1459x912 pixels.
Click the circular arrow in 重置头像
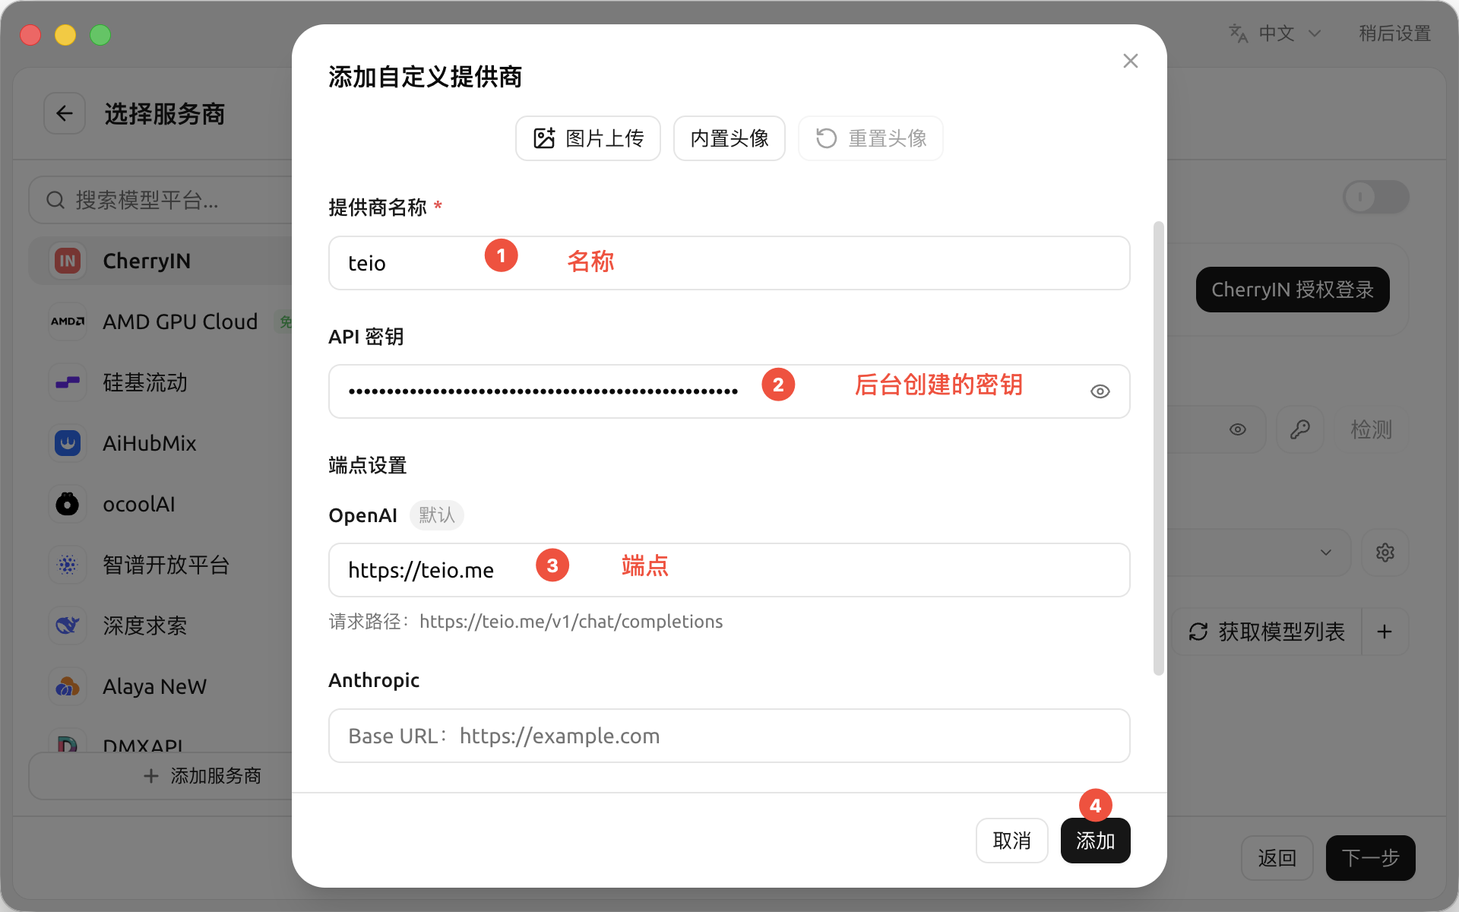pyautogui.click(x=826, y=138)
